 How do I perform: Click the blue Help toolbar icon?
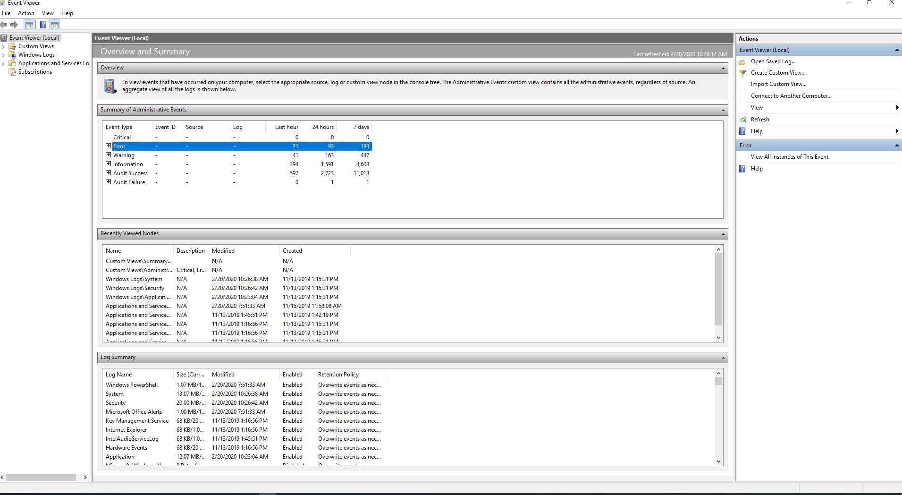pyautogui.click(x=43, y=25)
